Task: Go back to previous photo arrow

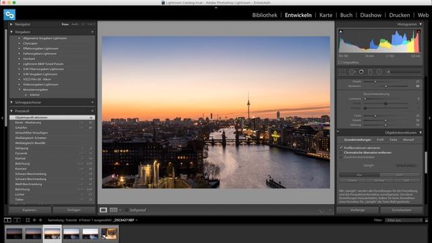Action: [x=34, y=220]
